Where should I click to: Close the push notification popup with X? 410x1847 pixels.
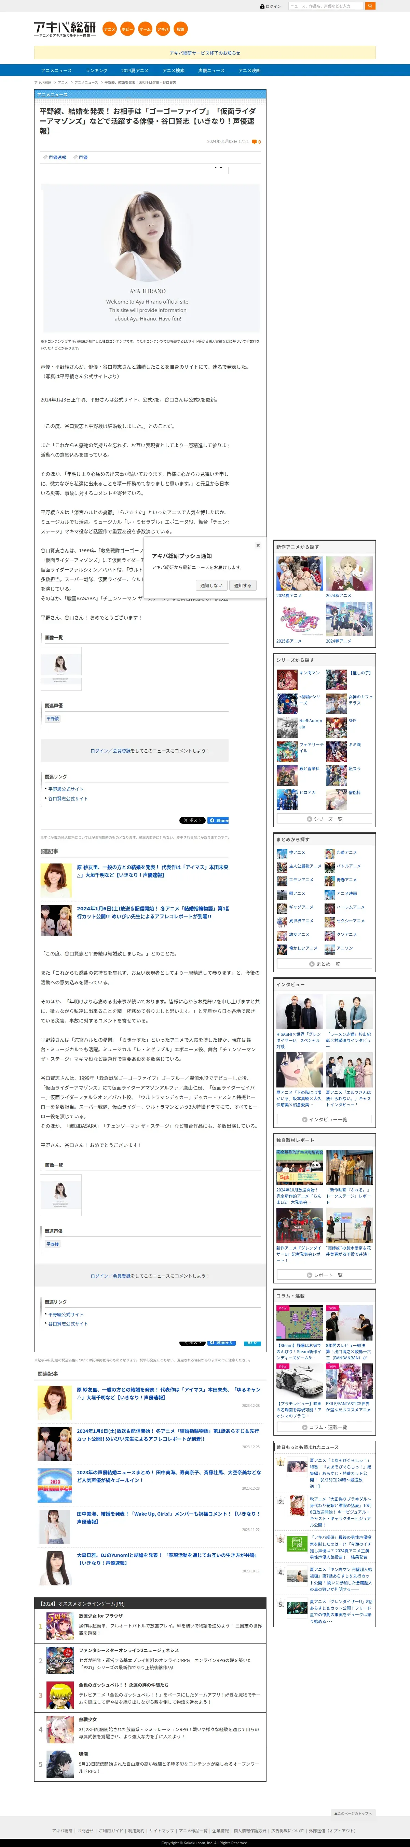258,545
